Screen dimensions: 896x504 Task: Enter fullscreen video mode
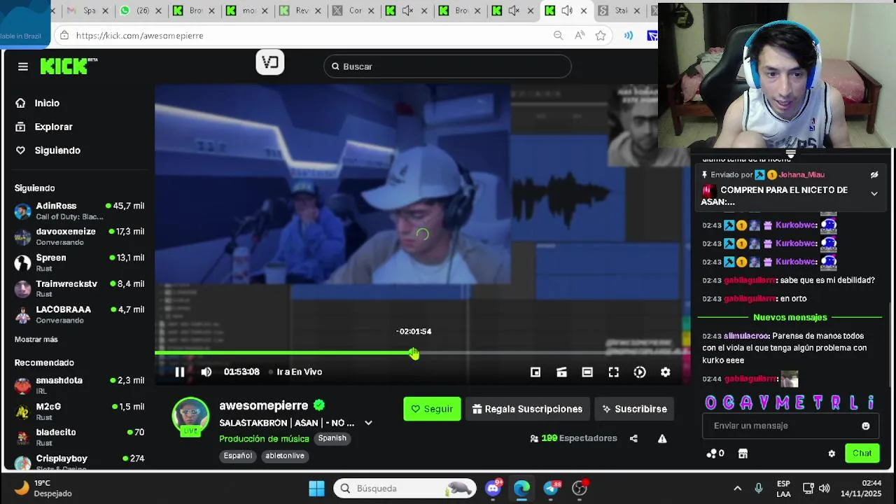point(613,372)
